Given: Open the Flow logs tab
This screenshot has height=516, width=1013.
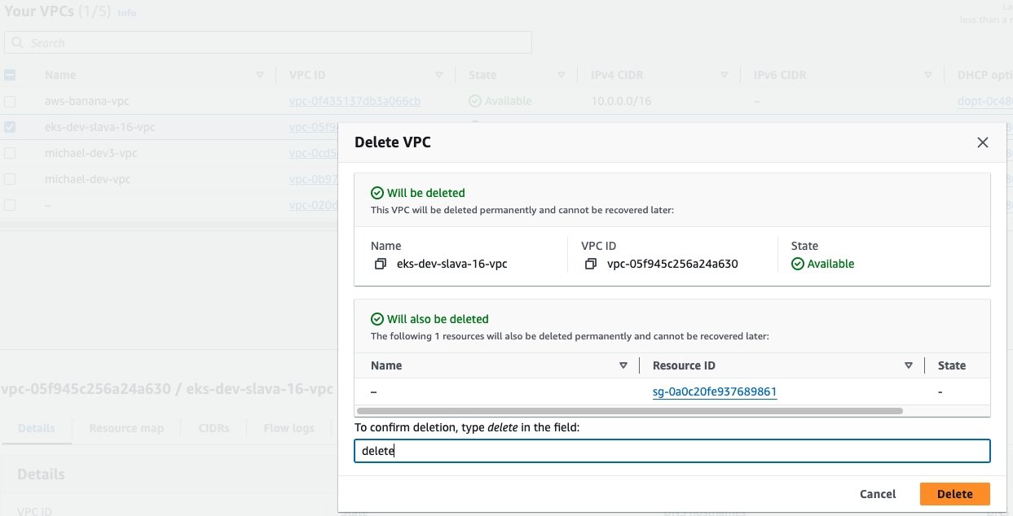Looking at the screenshot, I should [288, 427].
